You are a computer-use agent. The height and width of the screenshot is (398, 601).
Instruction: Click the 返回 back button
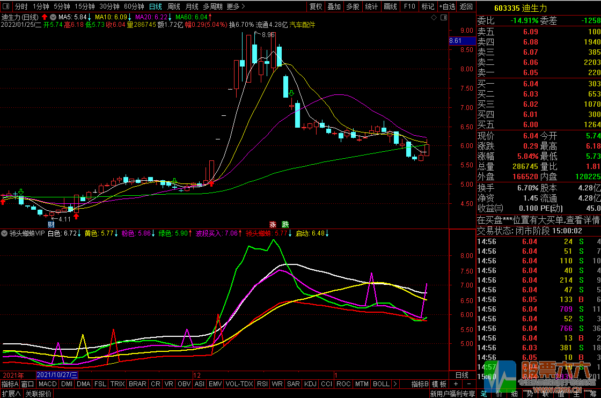click(466, 6)
